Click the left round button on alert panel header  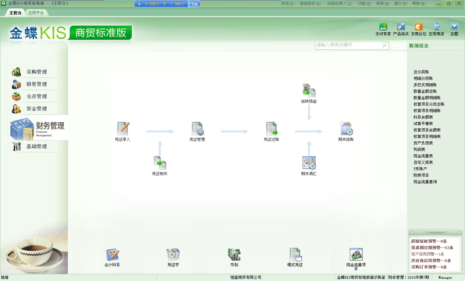click(412, 233)
